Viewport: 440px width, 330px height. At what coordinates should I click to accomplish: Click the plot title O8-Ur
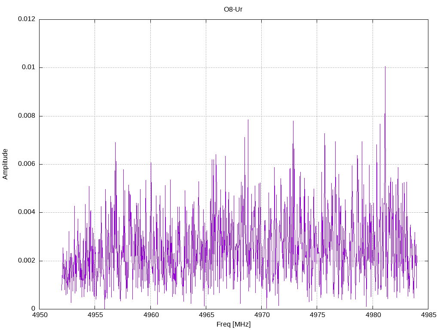click(233, 9)
